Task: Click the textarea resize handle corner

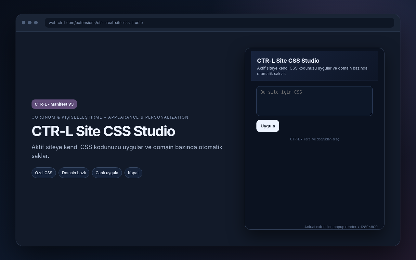Action: (x=370, y=114)
